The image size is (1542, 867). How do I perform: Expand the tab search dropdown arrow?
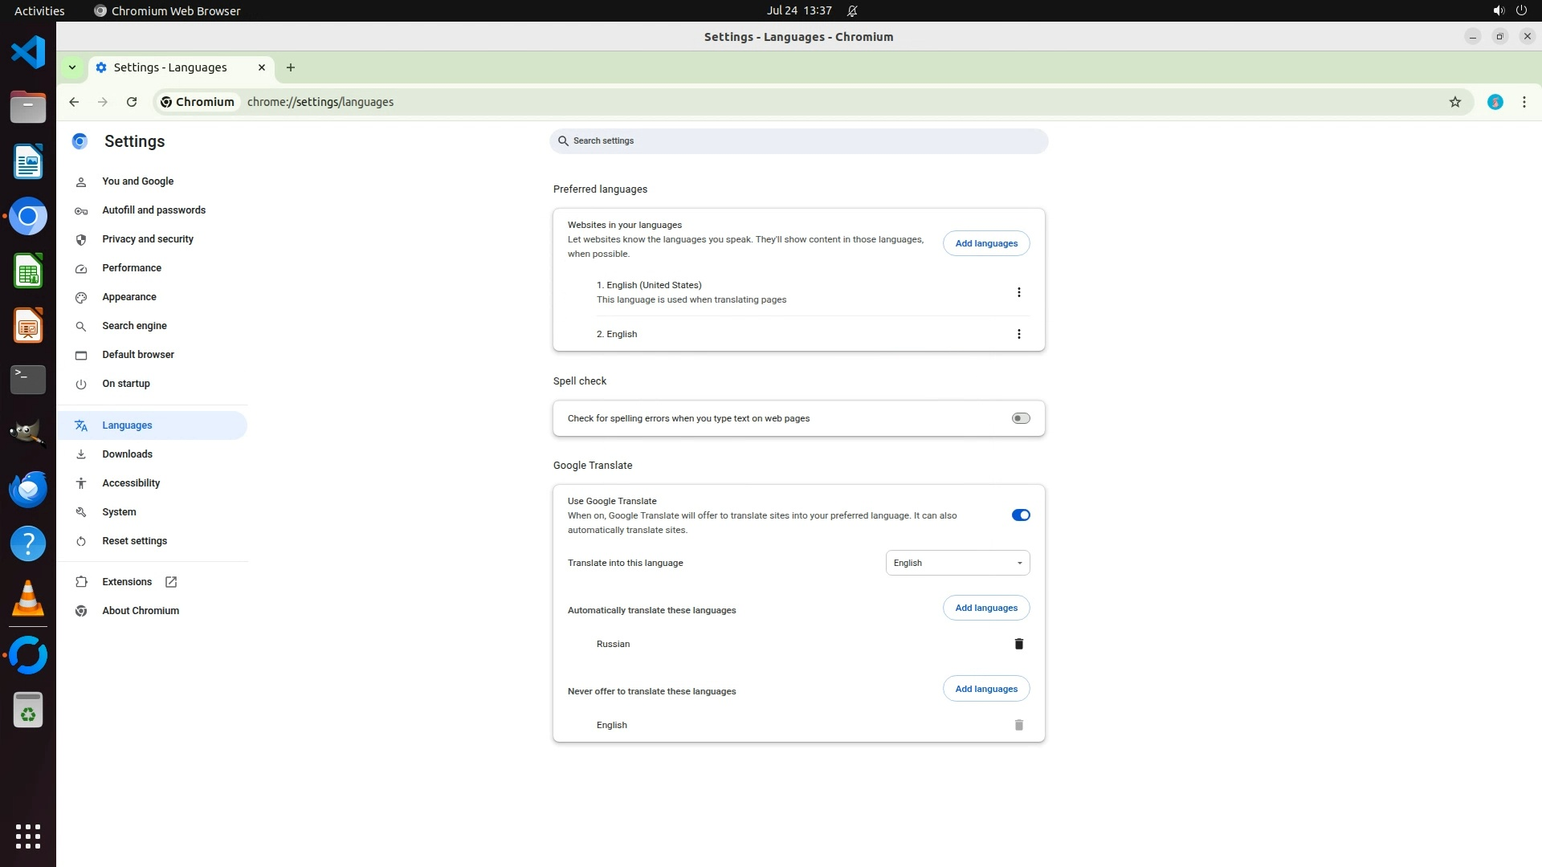coord(72,67)
